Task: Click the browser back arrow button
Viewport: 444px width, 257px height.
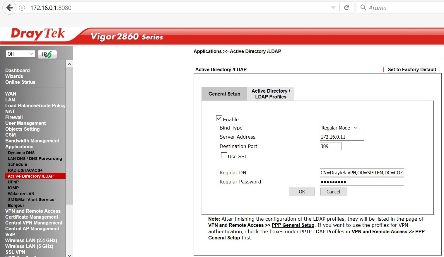Action: point(9,8)
